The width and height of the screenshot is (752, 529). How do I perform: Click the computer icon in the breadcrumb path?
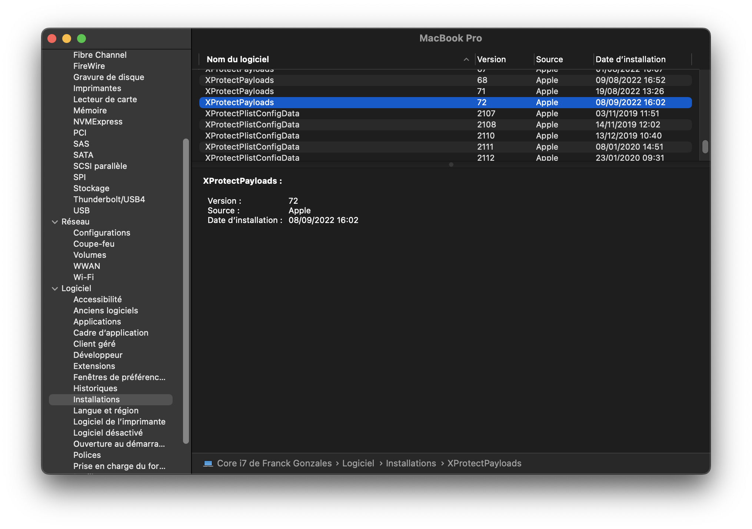(208, 463)
